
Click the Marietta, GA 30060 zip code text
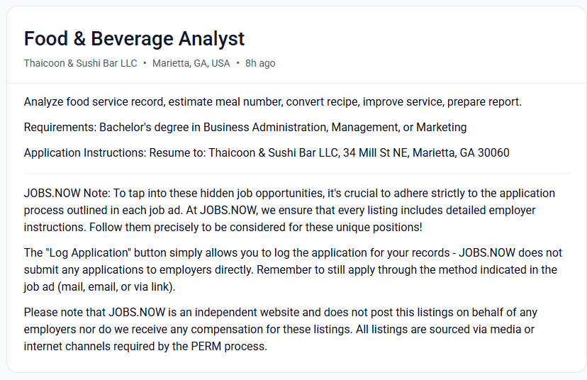(x=461, y=152)
